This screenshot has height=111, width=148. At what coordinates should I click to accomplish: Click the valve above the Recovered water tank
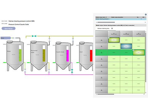pos(49,40)
